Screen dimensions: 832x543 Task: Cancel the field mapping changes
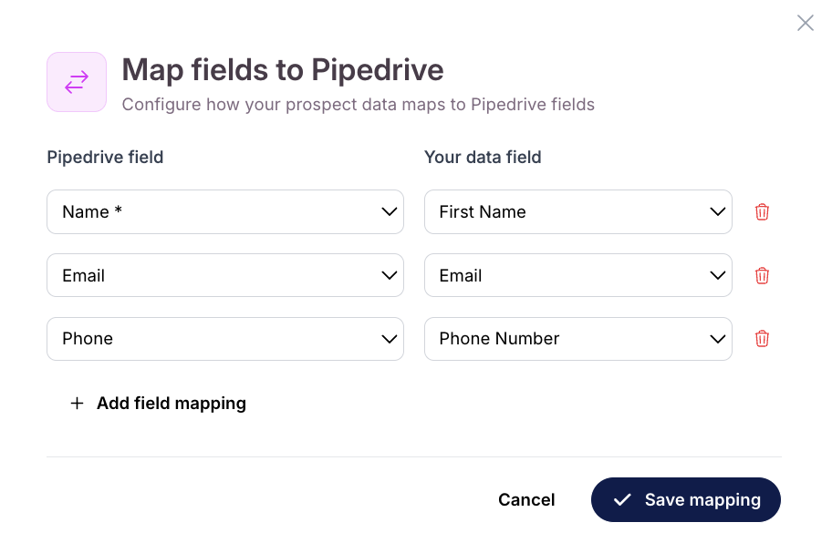(526, 499)
